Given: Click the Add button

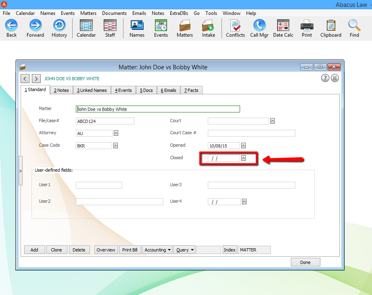Looking at the screenshot, I should 34,250.
